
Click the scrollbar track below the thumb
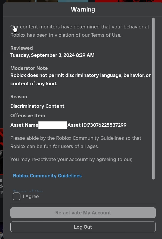point(153,185)
